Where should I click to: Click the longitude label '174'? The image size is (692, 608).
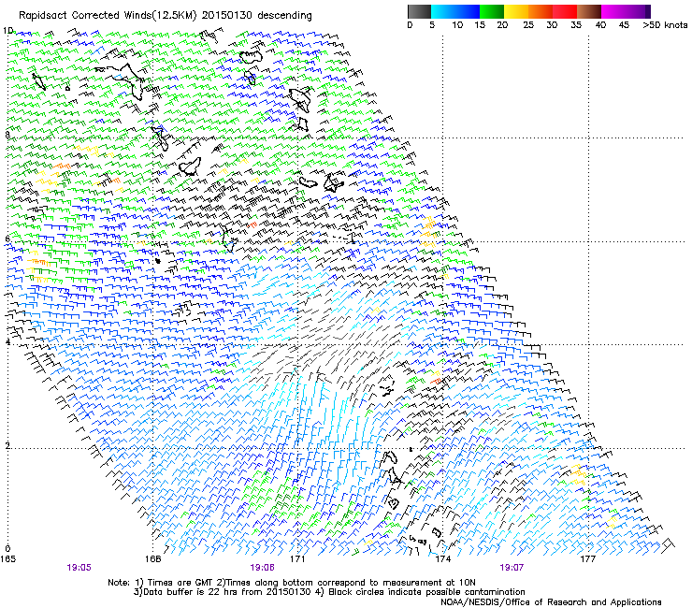point(442,559)
